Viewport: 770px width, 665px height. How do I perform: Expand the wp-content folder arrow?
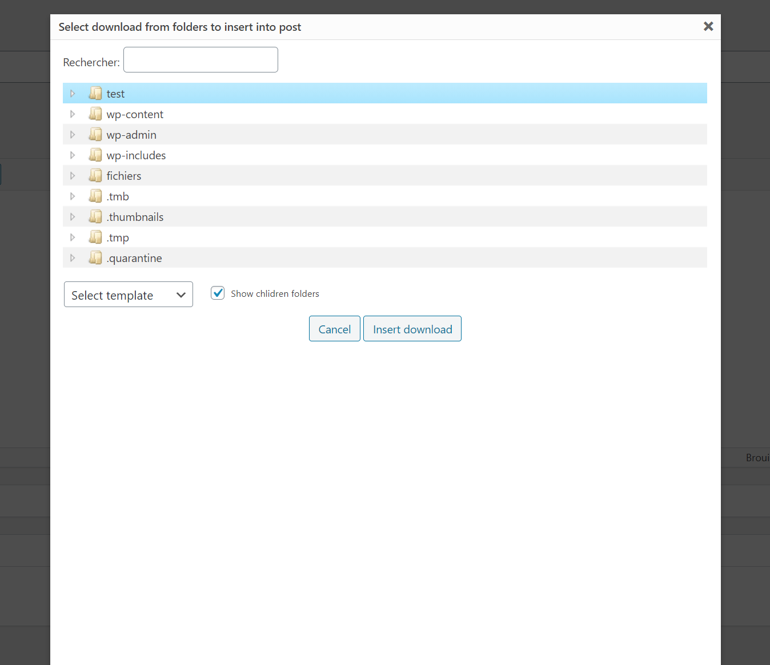pyautogui.click(x=73, y=114)
